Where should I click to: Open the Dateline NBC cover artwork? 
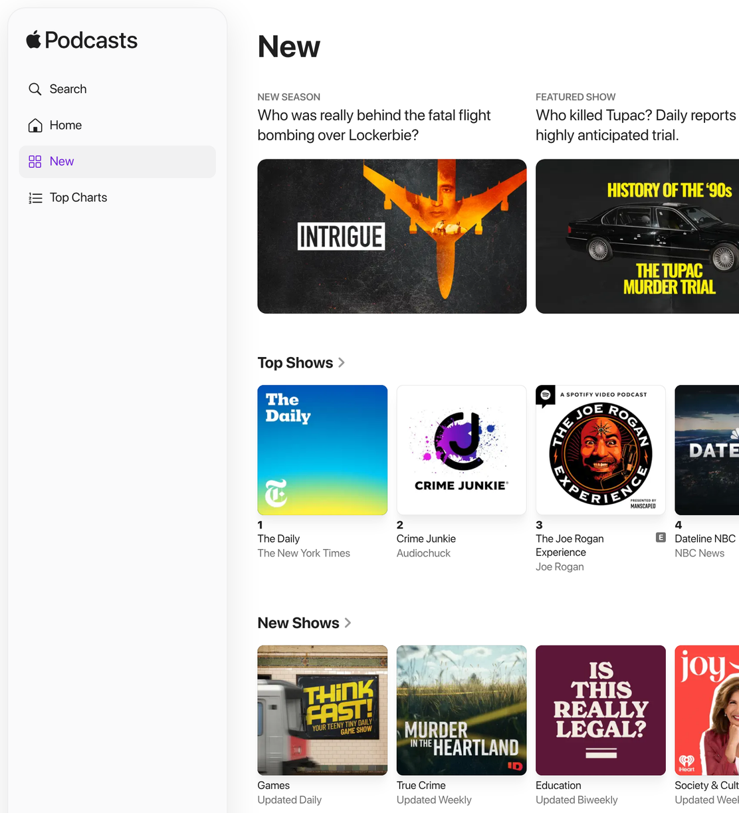pyautogui.click(x=707, y=450)
